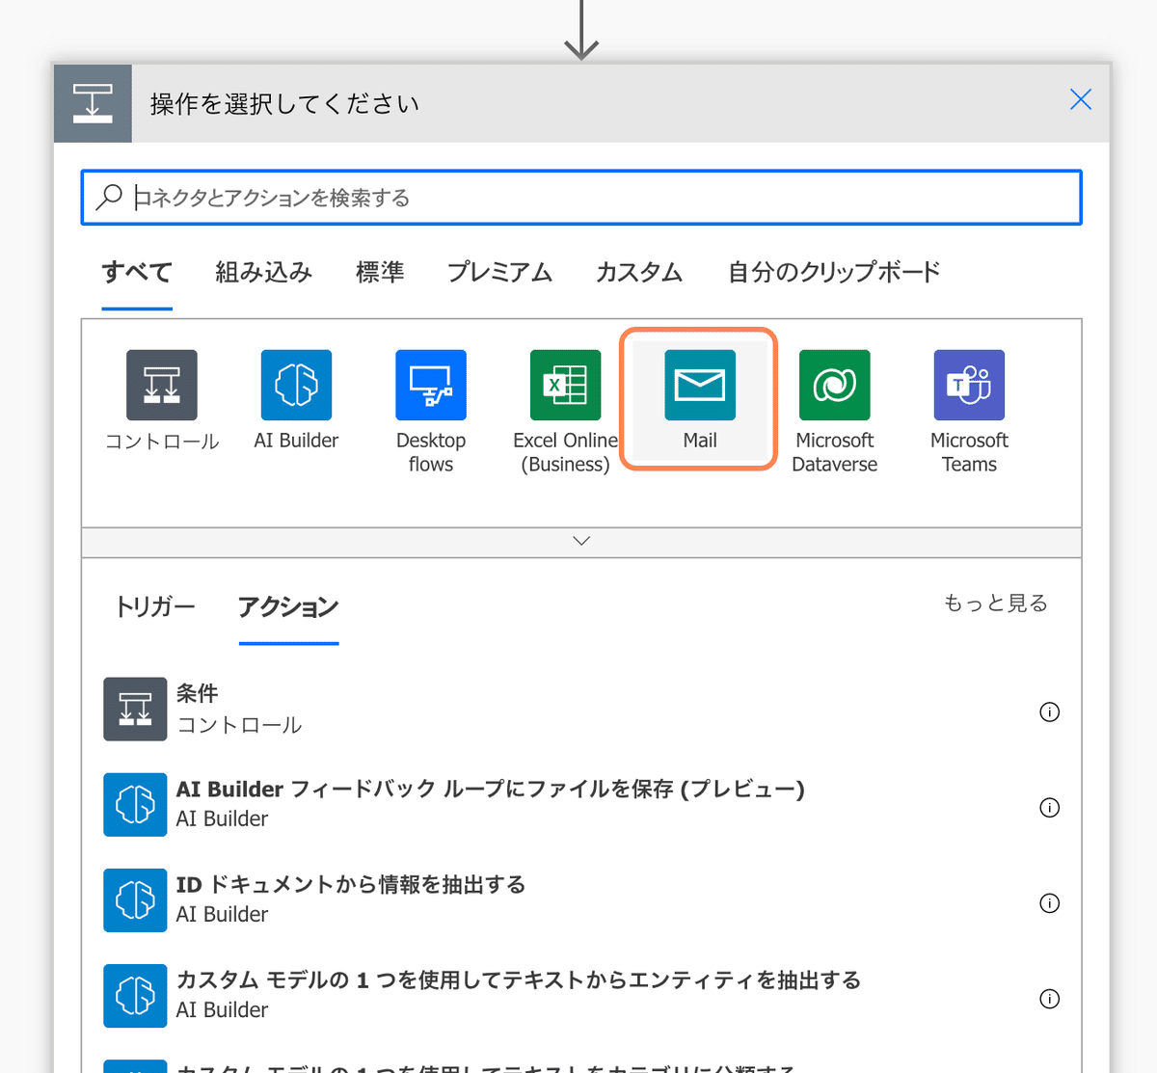Click the 操作を選択してください header title
This screenshot has width=1157, height=1073.
pos(284,104)
